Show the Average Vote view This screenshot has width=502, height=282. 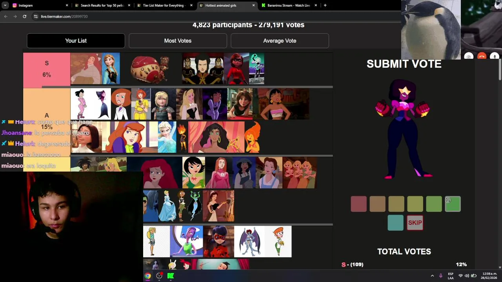(280, 41)
